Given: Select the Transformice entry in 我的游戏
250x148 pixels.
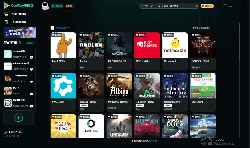Looking at the screenshot, I should (x=19, y=78).
